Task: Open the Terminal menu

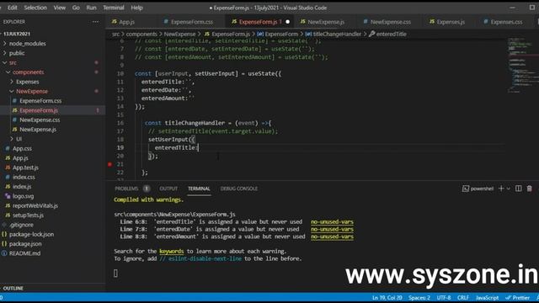Action: pos(114,8)
